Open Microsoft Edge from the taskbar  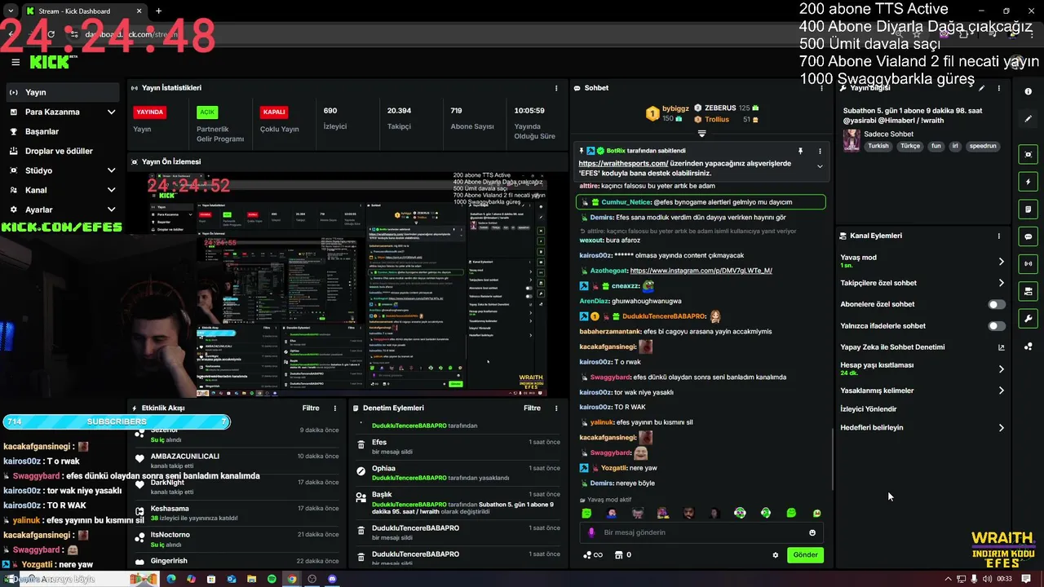(171, 579)
